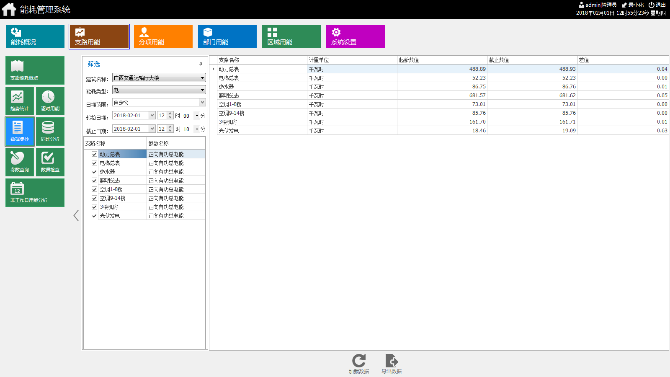The height and width of the screenshot is (377, 670).
Task: Sort by 截止数值 column header
Action: tap(532, 60)
